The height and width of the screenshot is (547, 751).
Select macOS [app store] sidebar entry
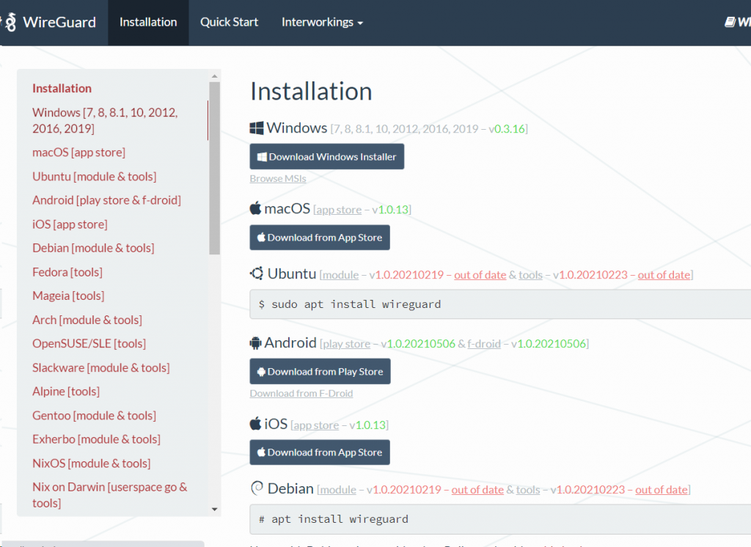click(78, 153)
